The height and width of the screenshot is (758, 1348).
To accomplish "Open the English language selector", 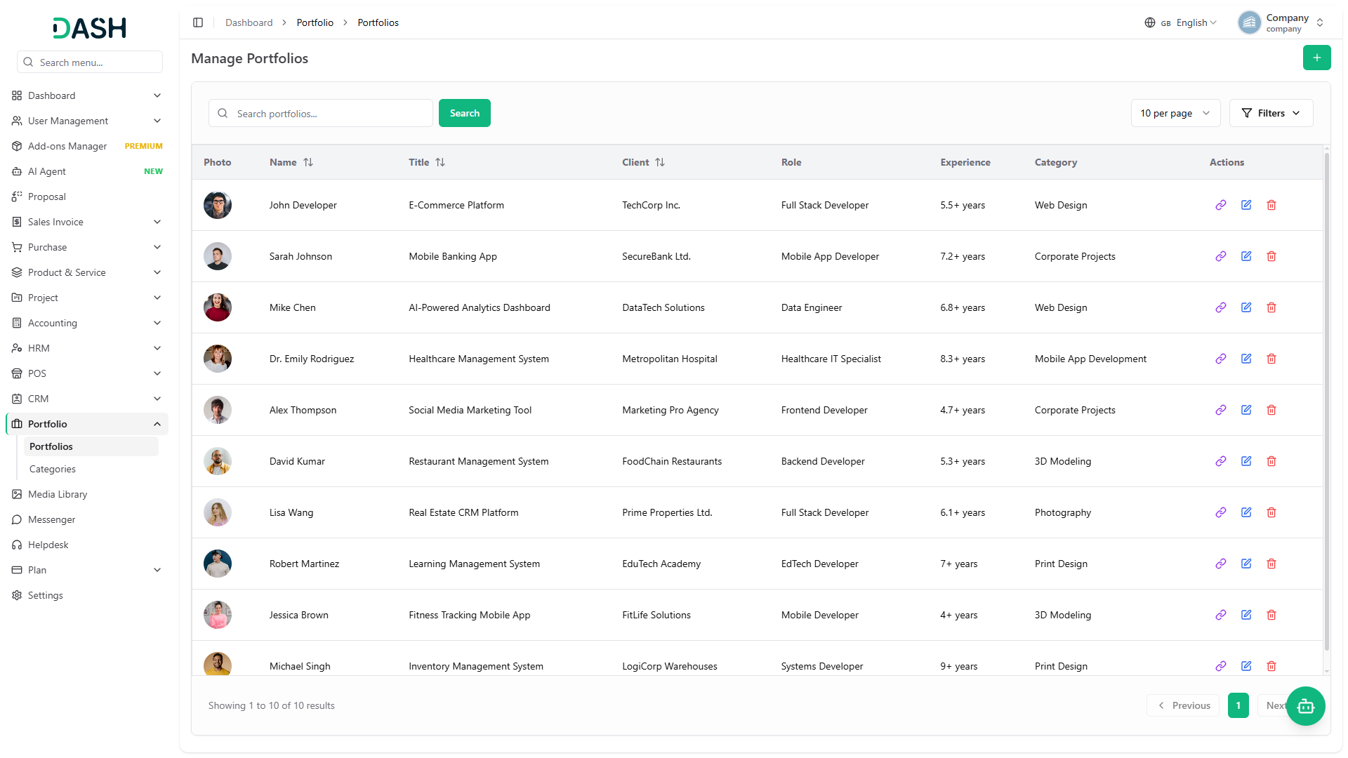I will pyautogui.click(x=1180, y=22).
